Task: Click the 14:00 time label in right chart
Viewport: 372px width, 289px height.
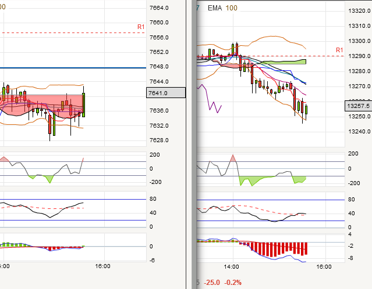Action: [x=231, y=267]
